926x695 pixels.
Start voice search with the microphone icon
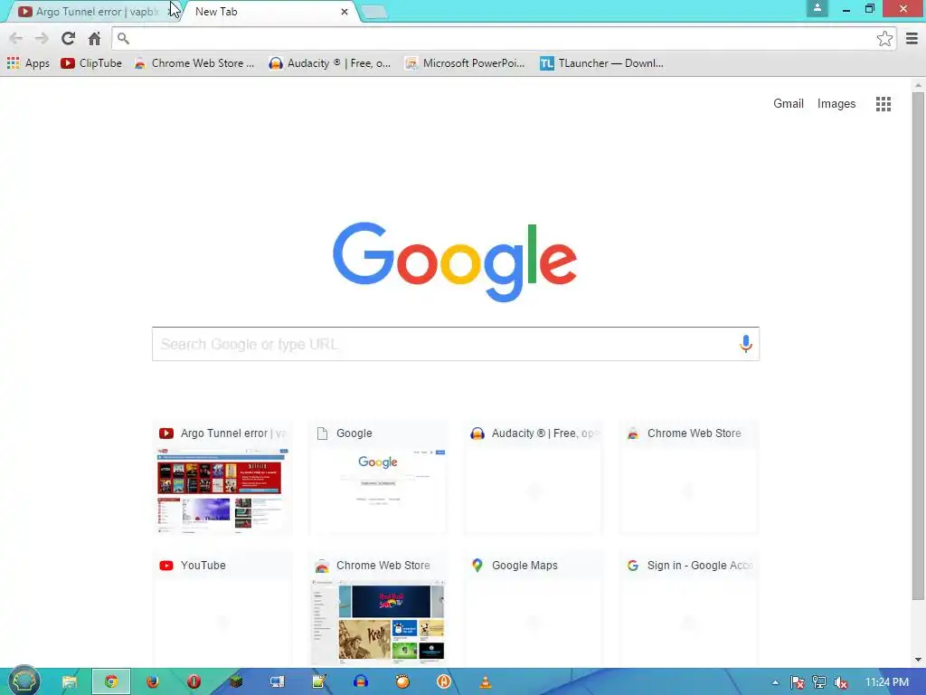[x=745, y=343]
